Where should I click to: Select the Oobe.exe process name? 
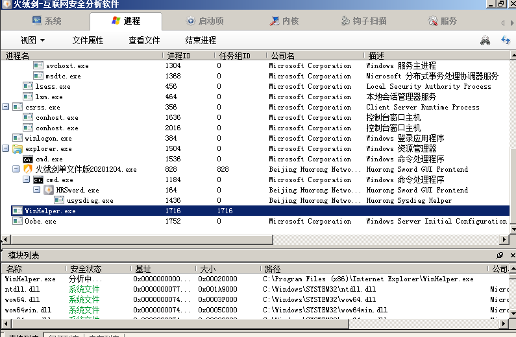click(40, 222)
